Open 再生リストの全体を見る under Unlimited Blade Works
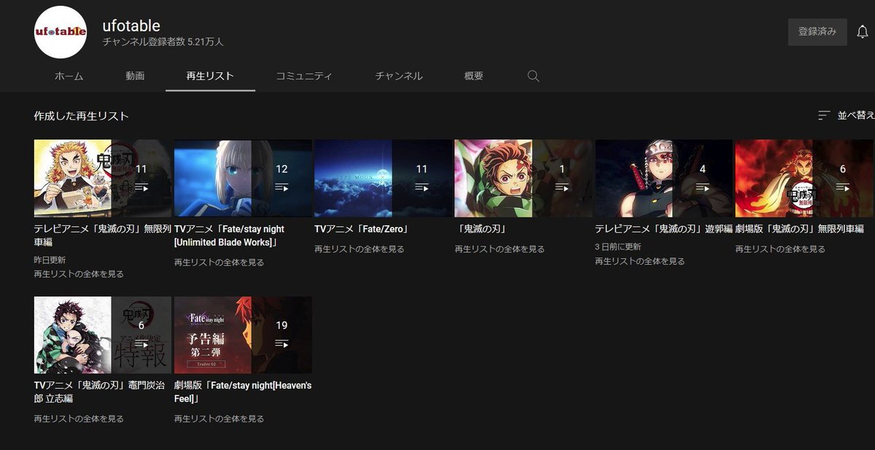 pyautogui.click(x=219, y=262)
